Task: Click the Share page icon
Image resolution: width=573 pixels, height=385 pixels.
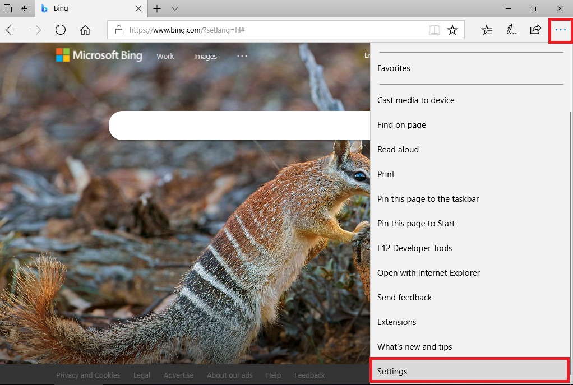Action: [x=535, y=30]
